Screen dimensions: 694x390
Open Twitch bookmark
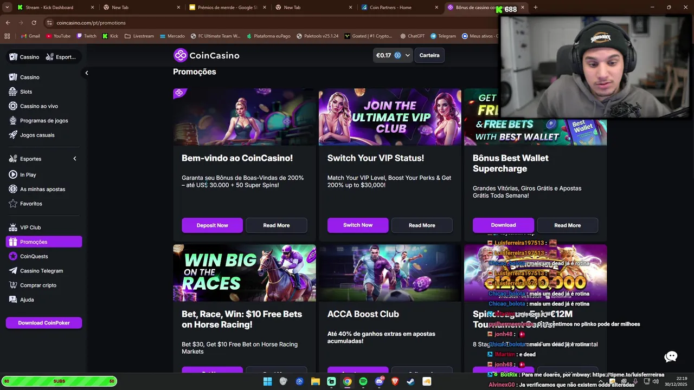pos(86,36)
